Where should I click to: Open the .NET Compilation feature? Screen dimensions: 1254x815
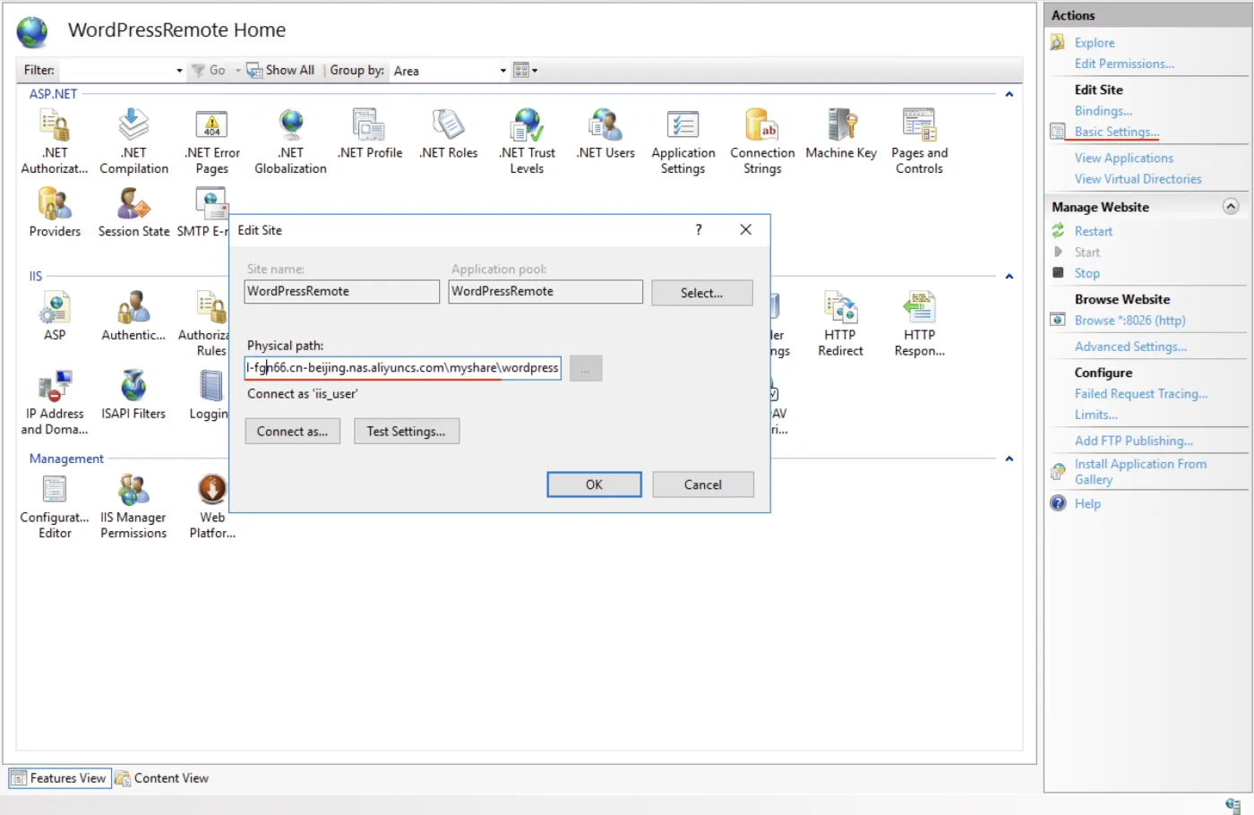coord(133,141)
